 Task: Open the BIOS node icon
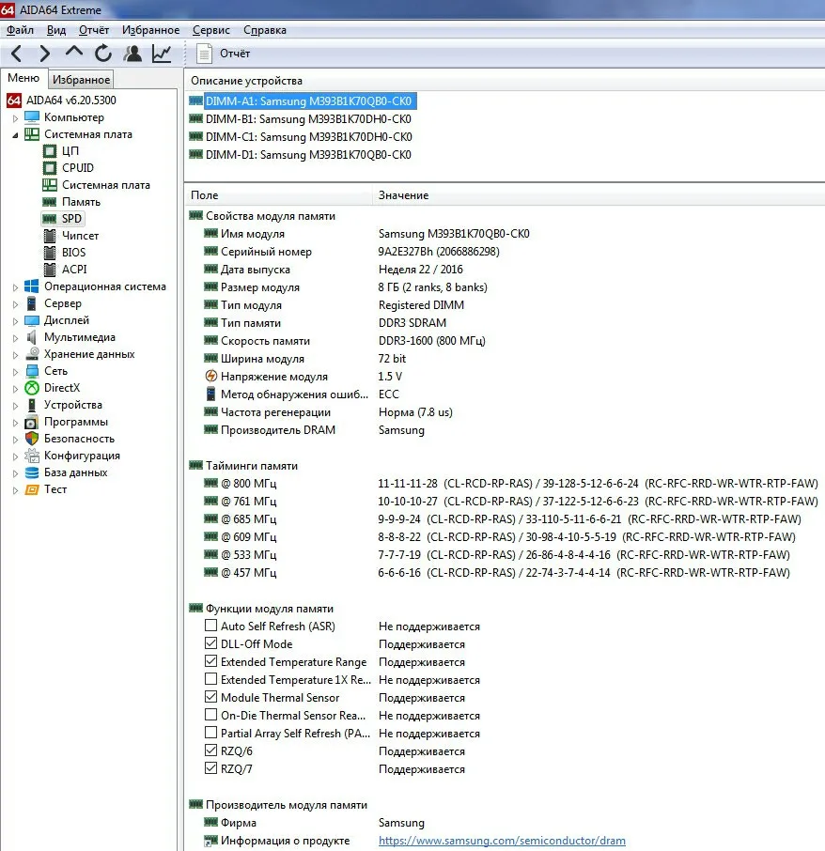tap(50, 253)
